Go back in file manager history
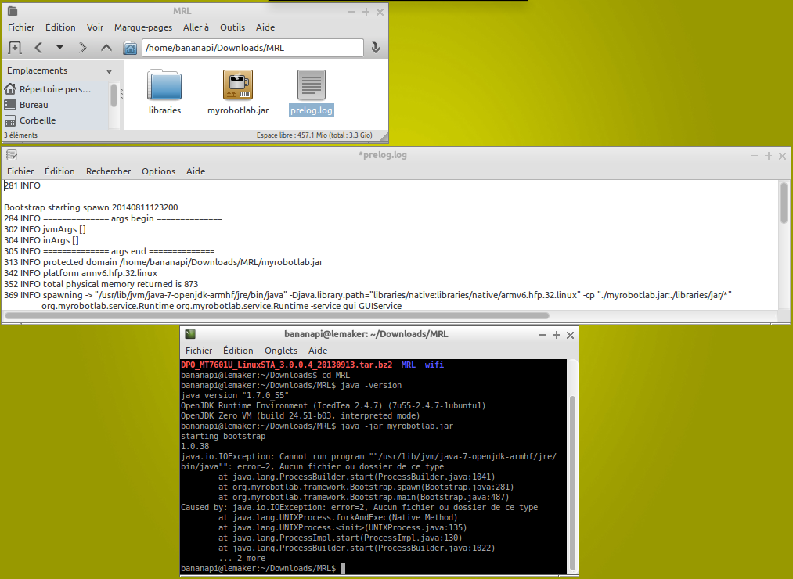The height and width of the screenshot is (579, 793). pyautogui.click(x=38, y=48)
